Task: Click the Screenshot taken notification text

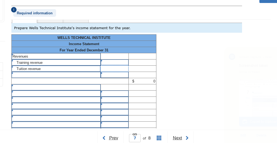Action: 253,65
